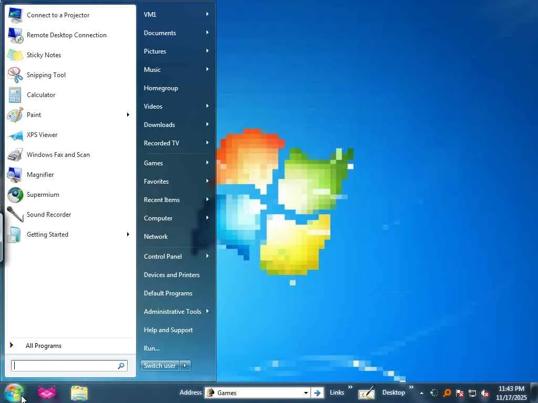This screenshot has height=403, width=538.
Task: Open Connect to a Projector
Action: [70, 15]
